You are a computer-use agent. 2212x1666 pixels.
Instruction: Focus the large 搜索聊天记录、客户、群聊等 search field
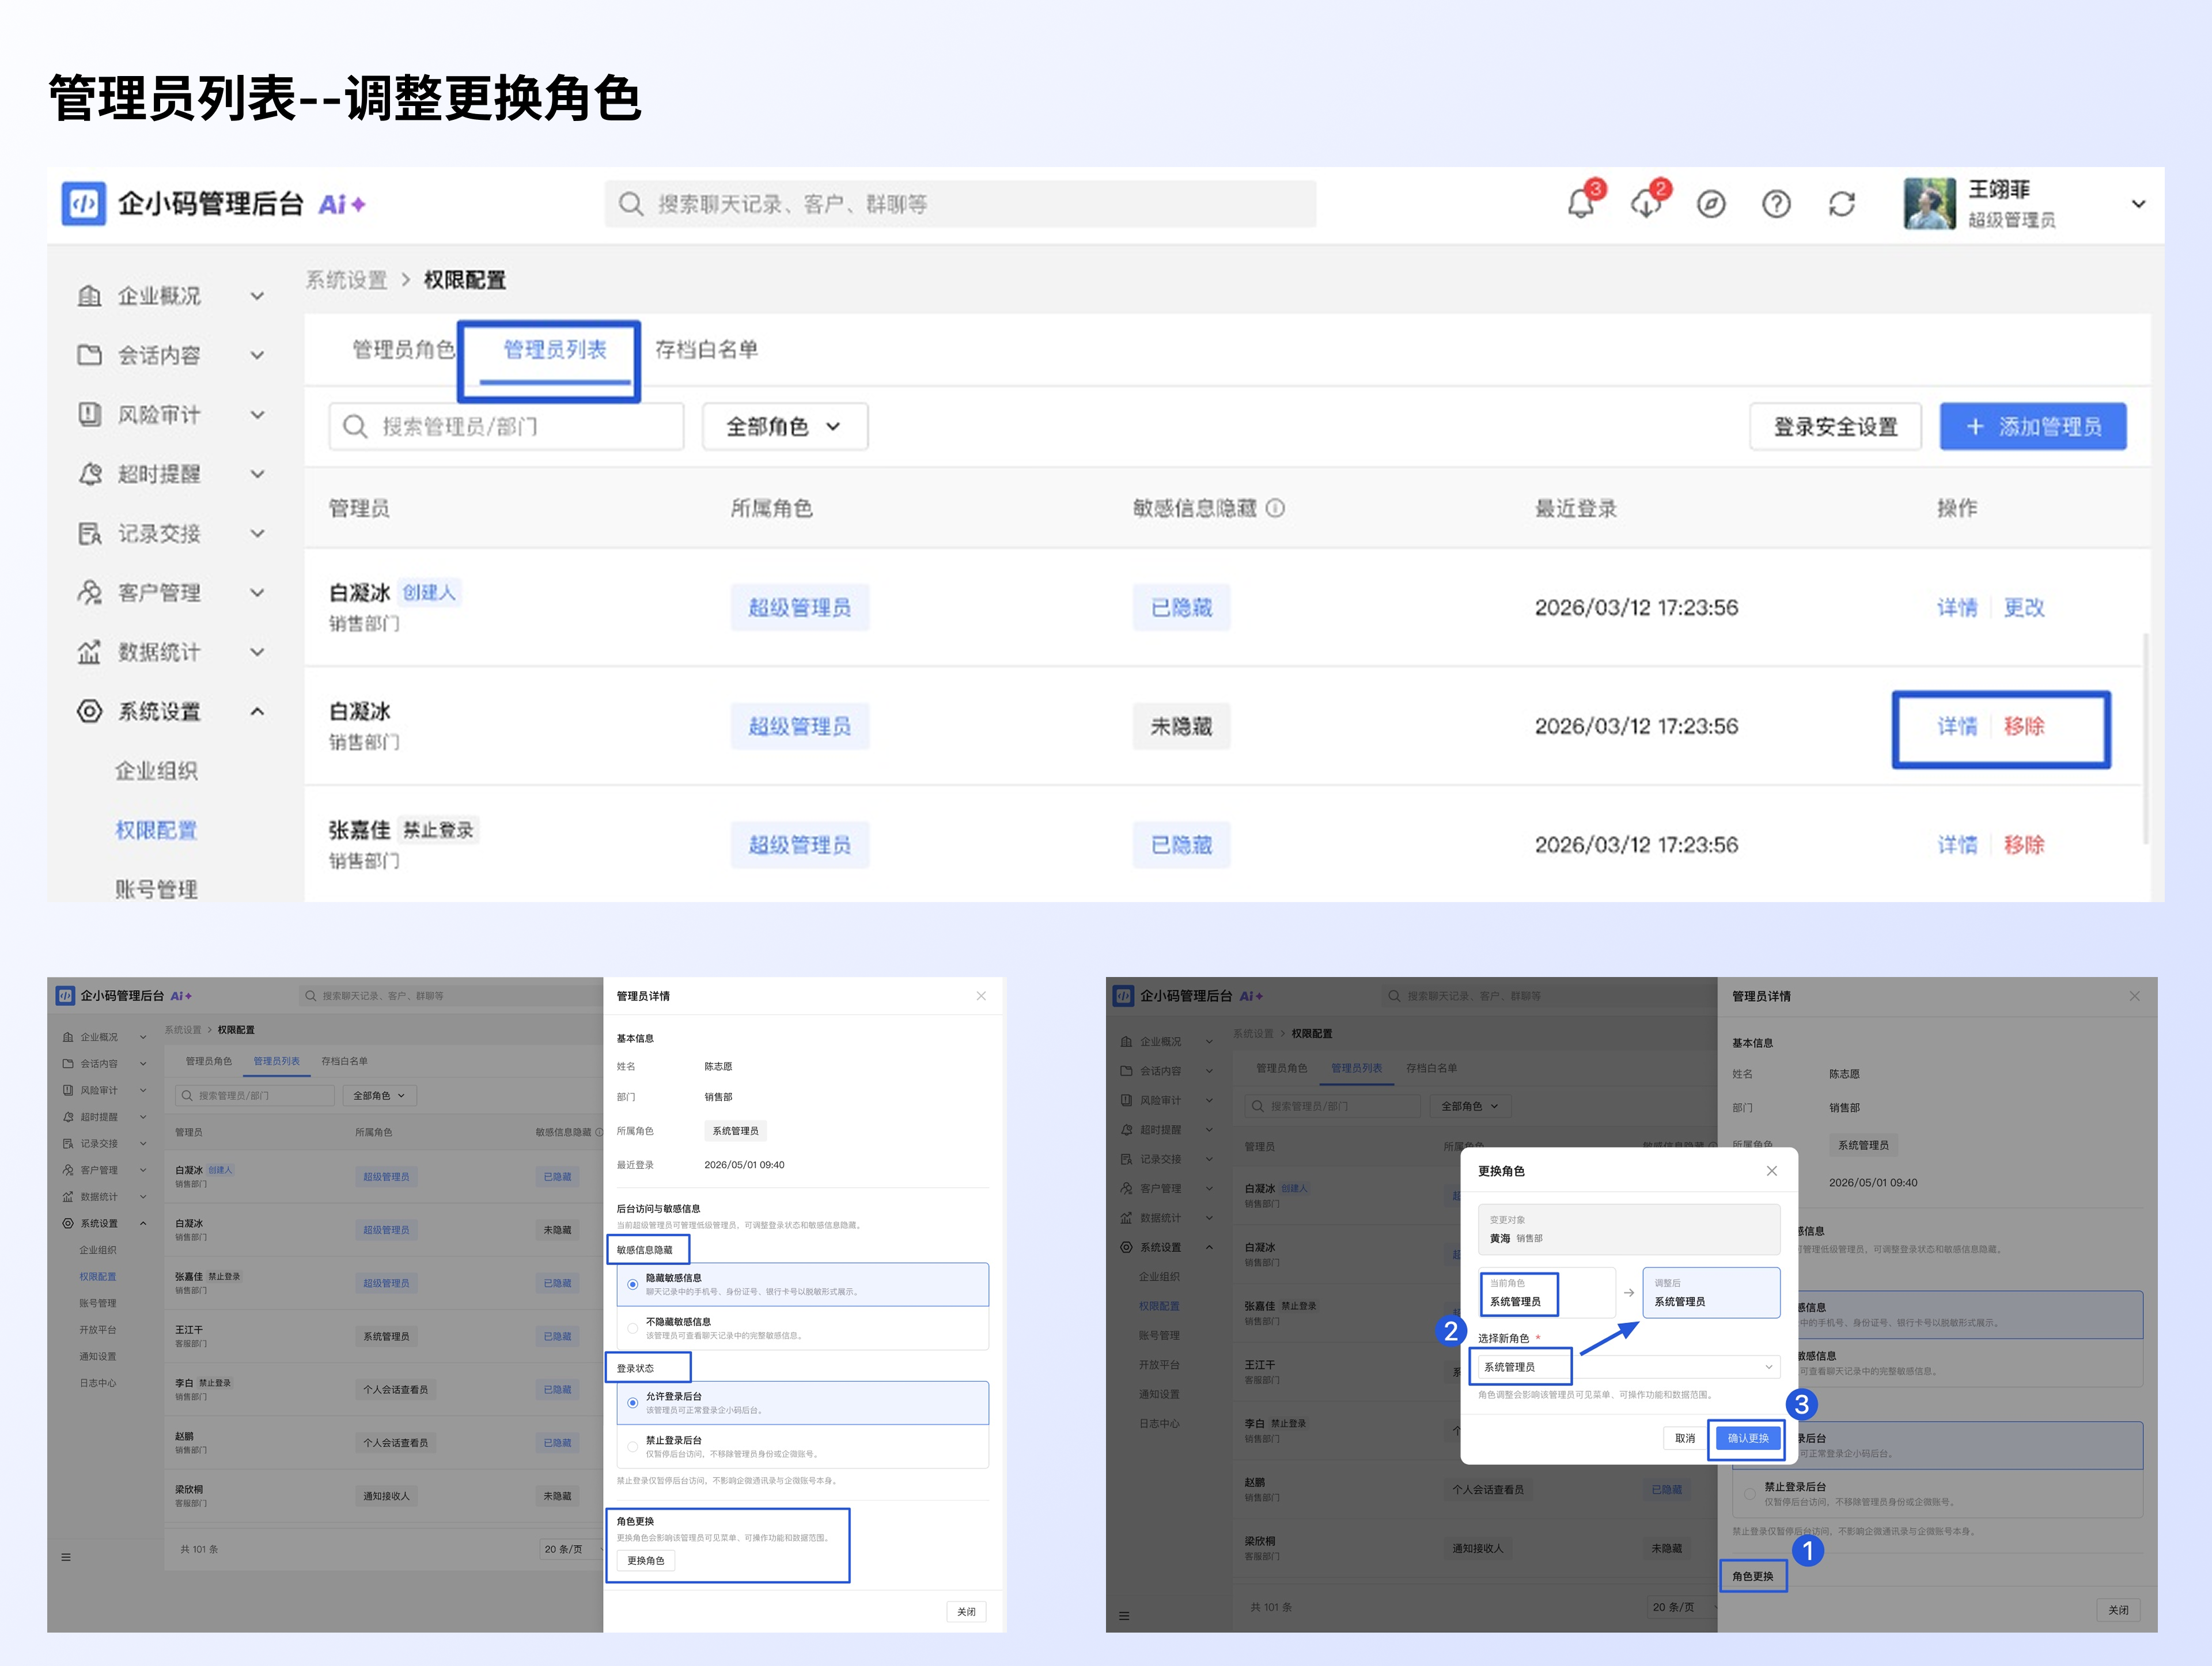960,204
